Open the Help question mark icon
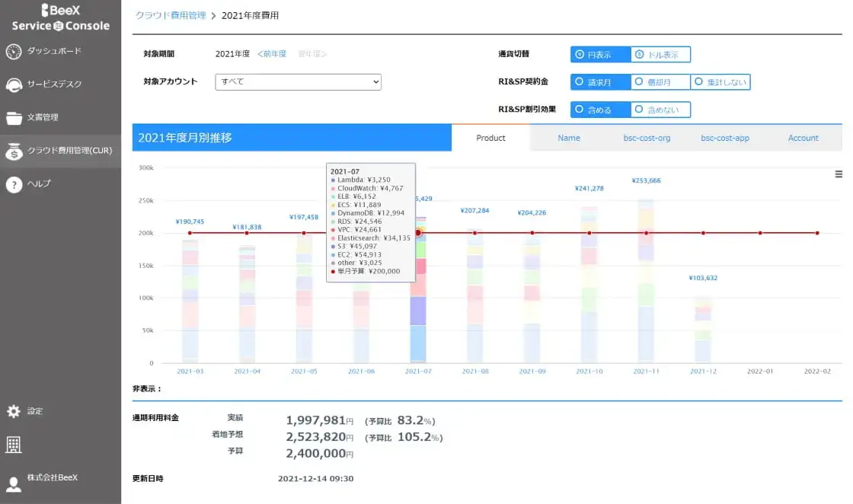Screen dimensions: 853x504 click(x=14, y=184)
